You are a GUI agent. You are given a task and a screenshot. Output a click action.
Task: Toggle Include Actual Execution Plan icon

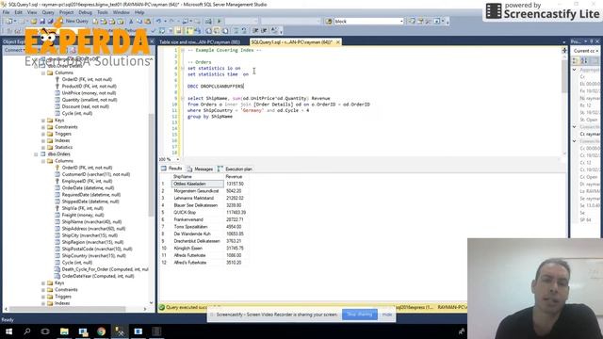[x=189, y=30]
